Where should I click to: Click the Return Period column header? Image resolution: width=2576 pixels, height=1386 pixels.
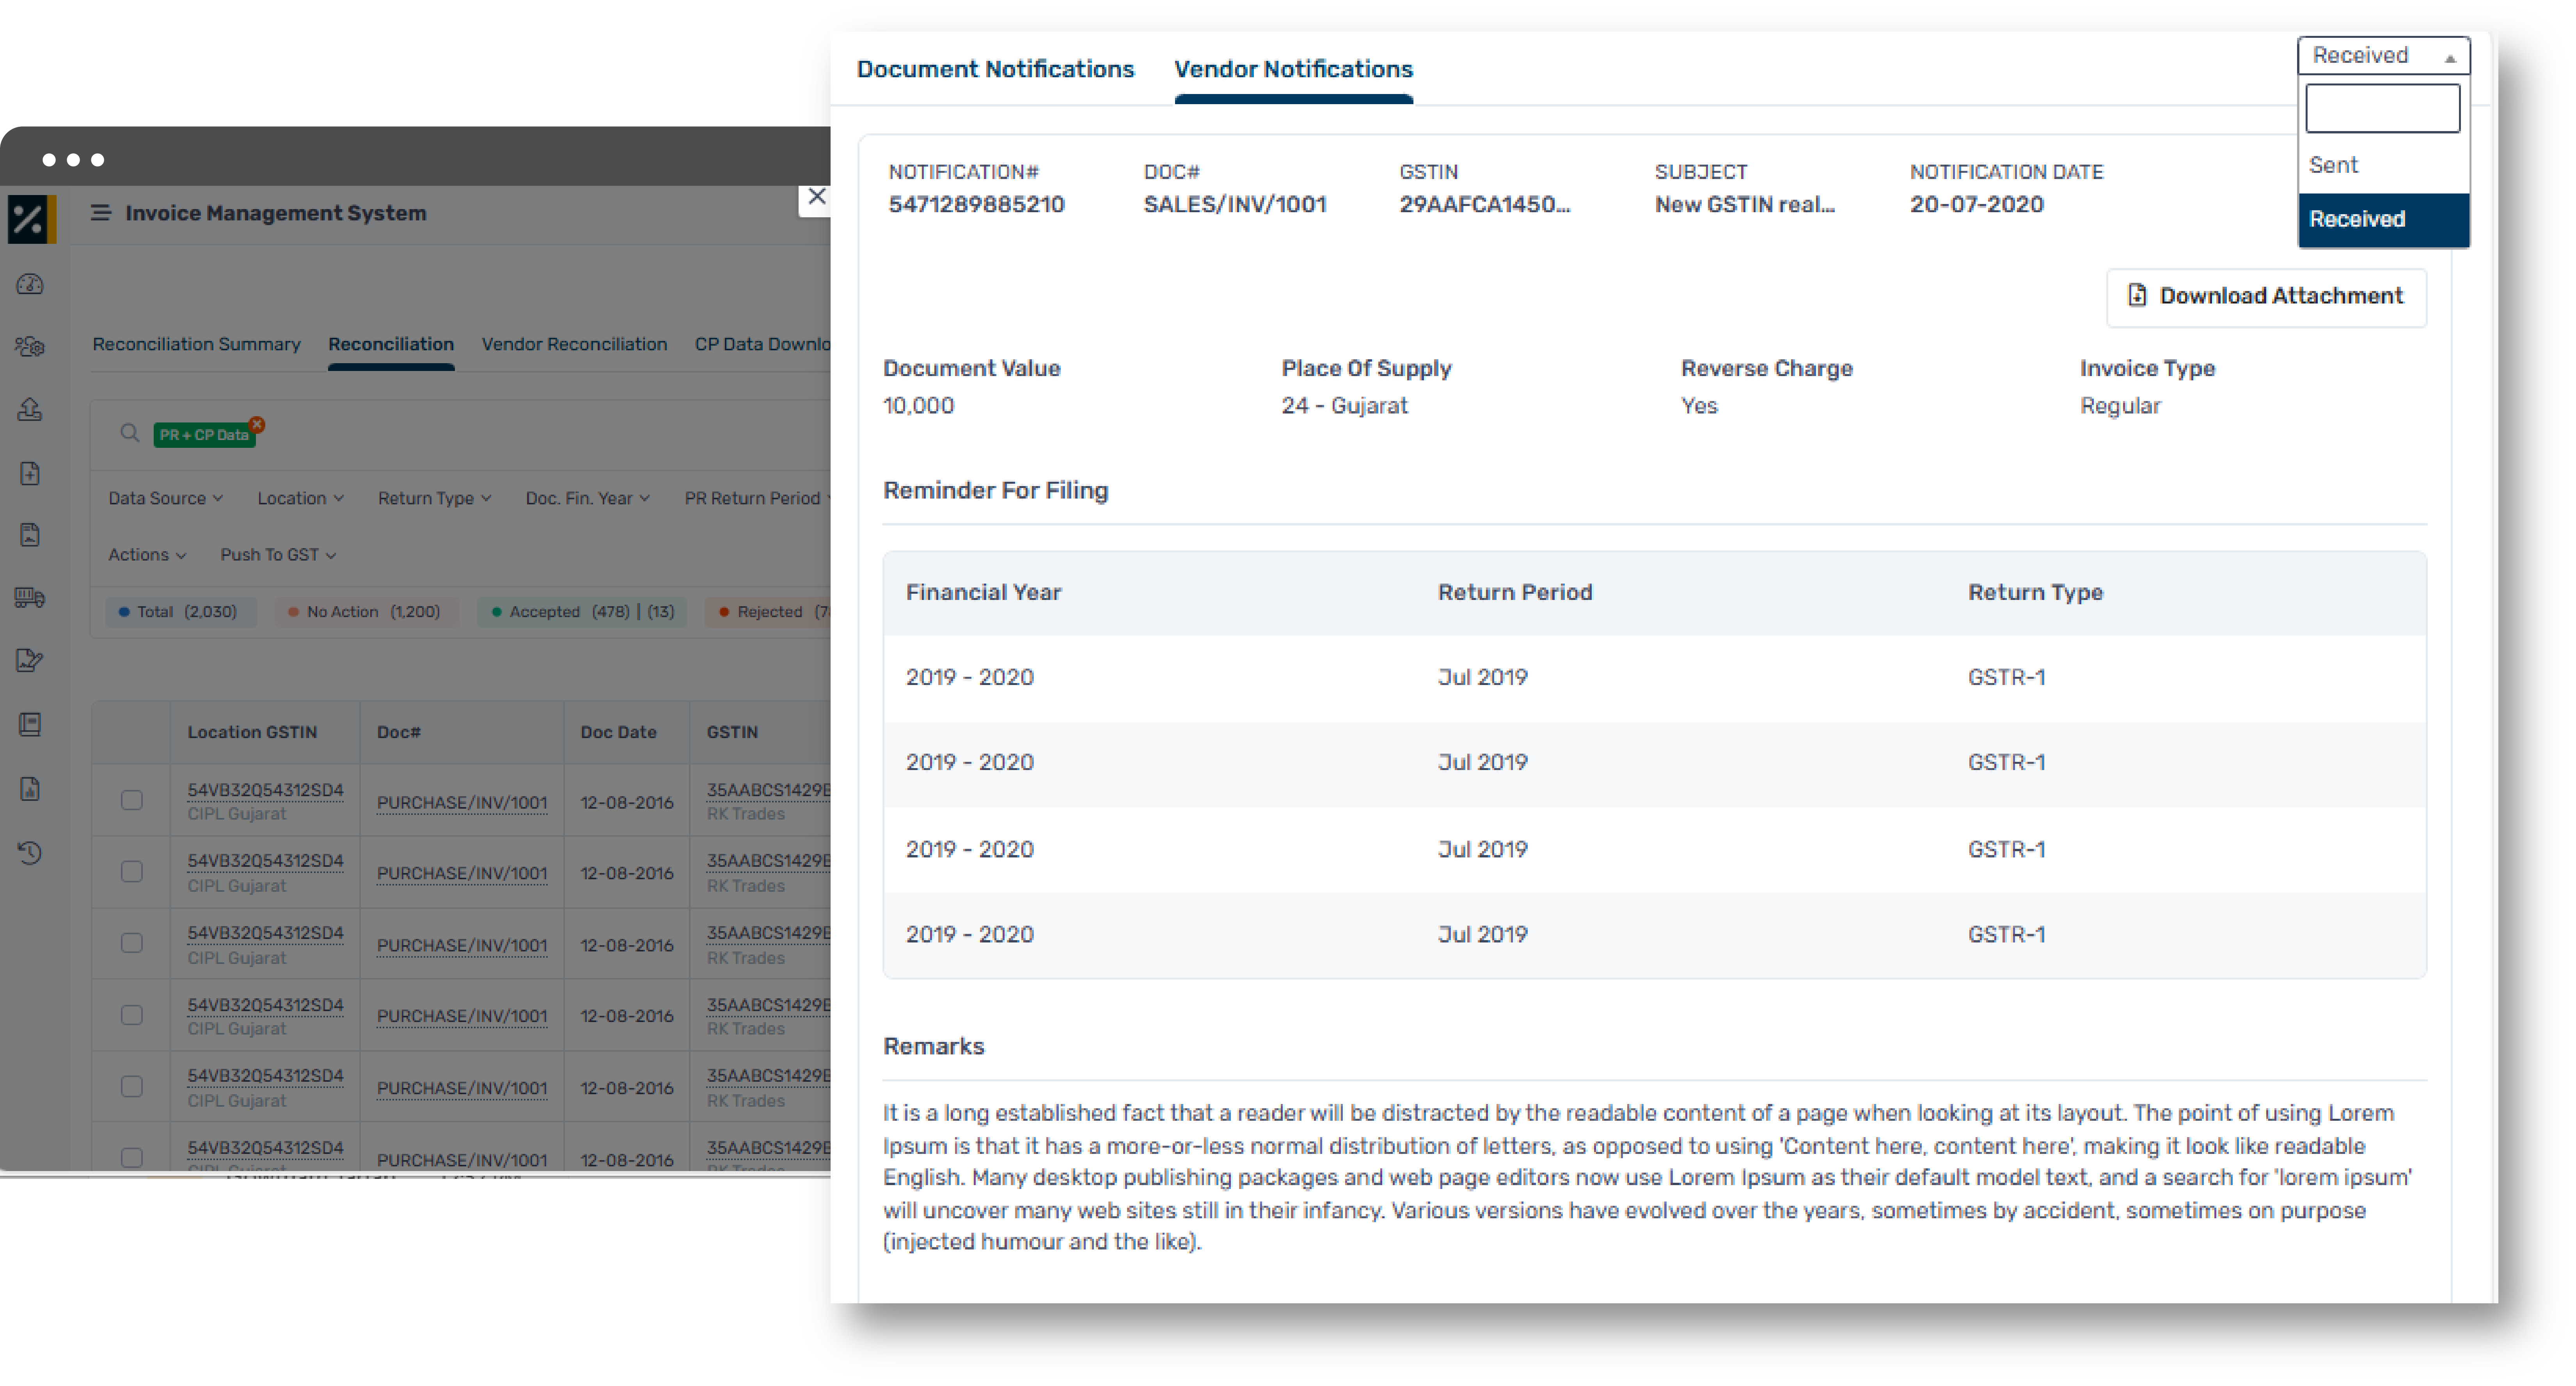[1515, 592]
